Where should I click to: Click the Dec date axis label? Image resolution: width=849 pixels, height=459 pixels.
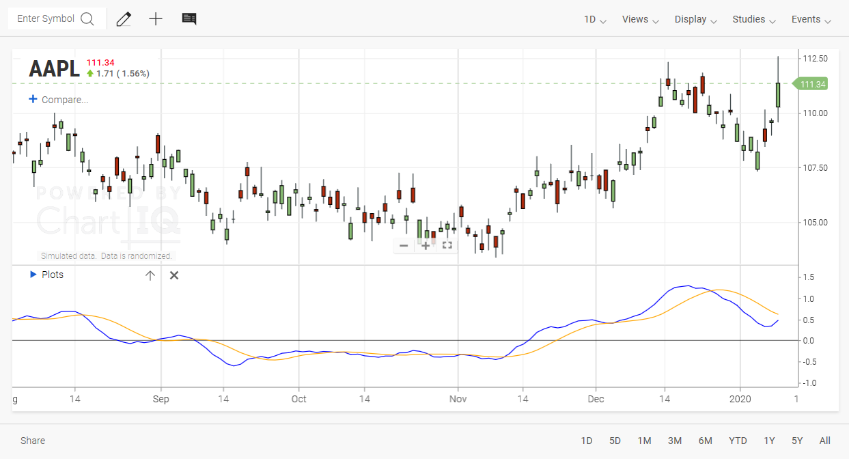coord(596,398)
